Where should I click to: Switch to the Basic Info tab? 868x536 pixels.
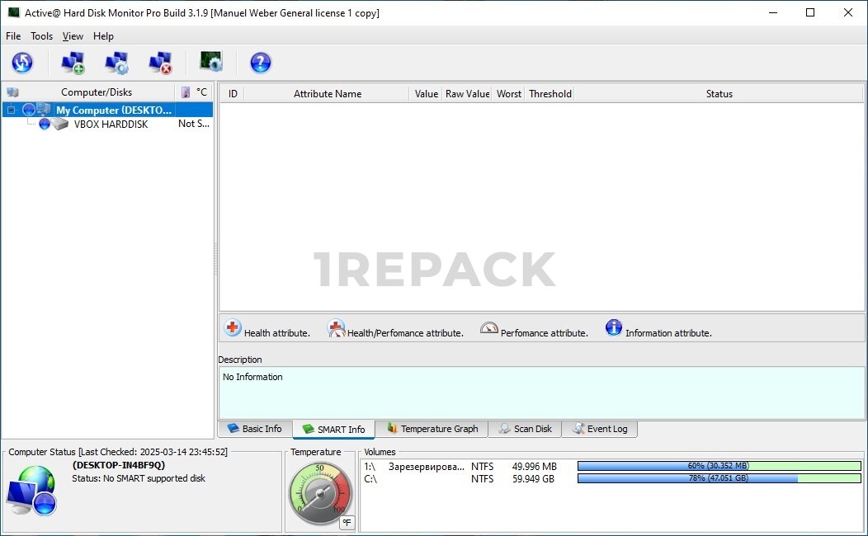click(254, 429)
